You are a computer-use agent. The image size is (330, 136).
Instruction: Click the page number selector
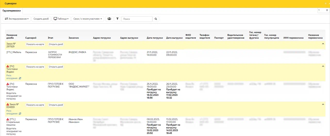tap(323, 10)
